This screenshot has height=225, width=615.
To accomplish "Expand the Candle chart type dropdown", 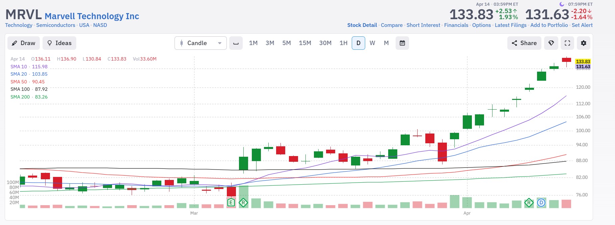I will pos(200,43).
